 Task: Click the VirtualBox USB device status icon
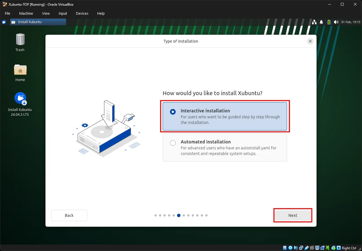tap(307, 248)
